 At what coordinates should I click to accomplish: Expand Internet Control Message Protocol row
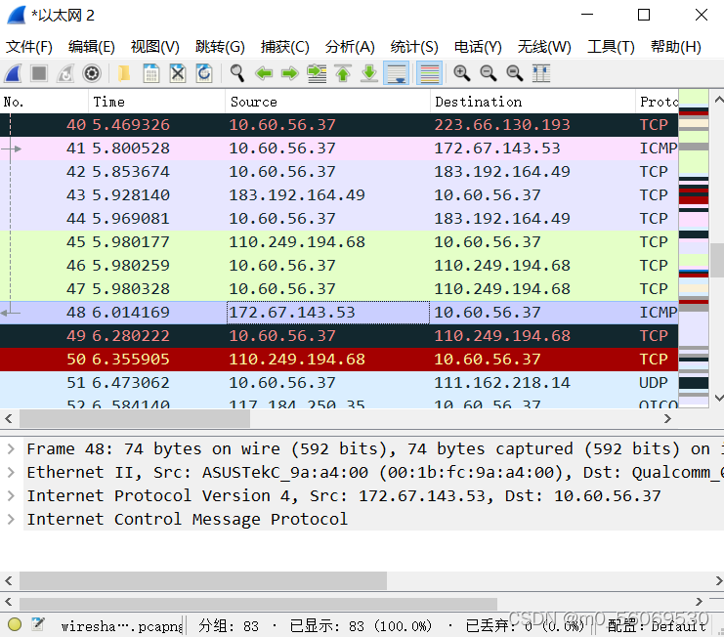point(11,520)
